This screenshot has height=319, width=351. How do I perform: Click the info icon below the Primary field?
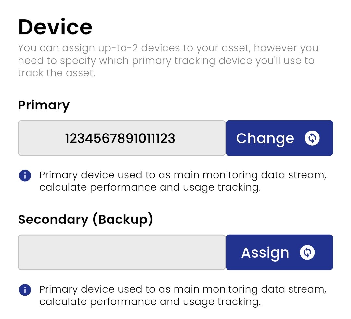pos(25,175)
